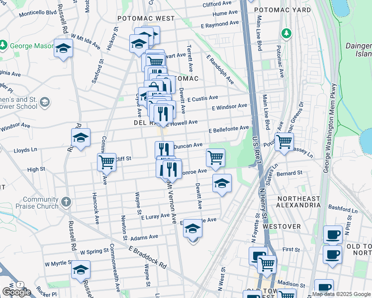Click the Hancock Ave label

pos(95,208)
